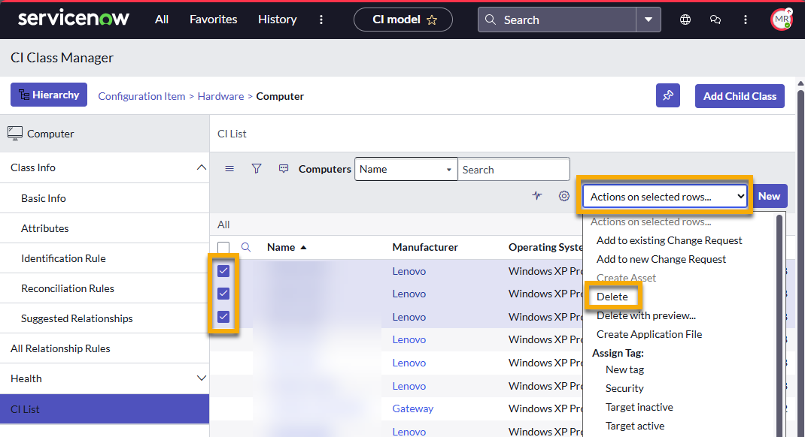Click the Add Child Class button
This screenshot has width=805, height=437.
739,96
